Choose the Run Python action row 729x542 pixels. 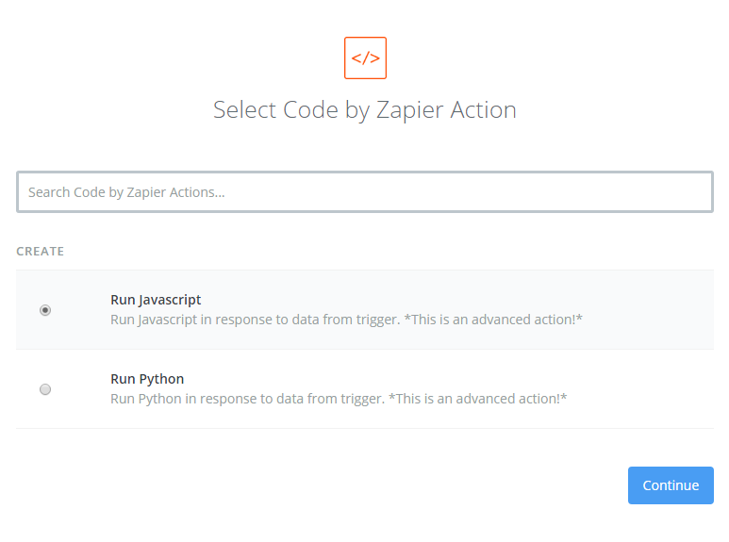coord(365,389)
